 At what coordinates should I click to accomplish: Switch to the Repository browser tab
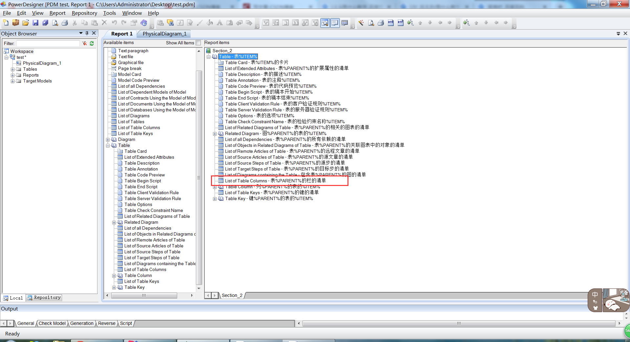[x=44, y=298]
